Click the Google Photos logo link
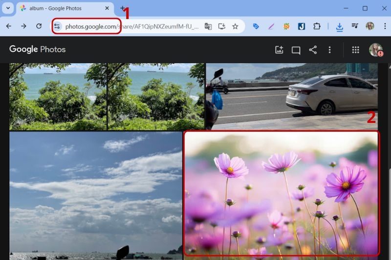This screenshot has height=260, width=391. pyautogui.click(x=38, y=49)
